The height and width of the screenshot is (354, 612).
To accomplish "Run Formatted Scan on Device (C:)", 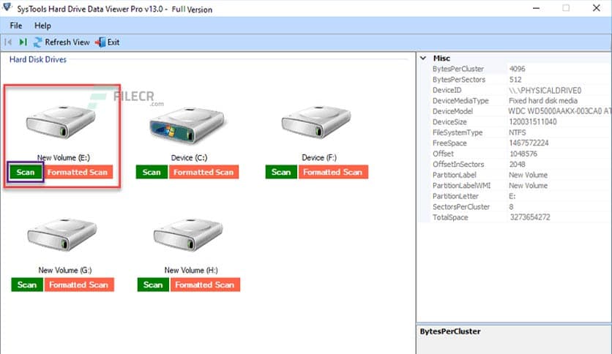I will click(204, 172).
